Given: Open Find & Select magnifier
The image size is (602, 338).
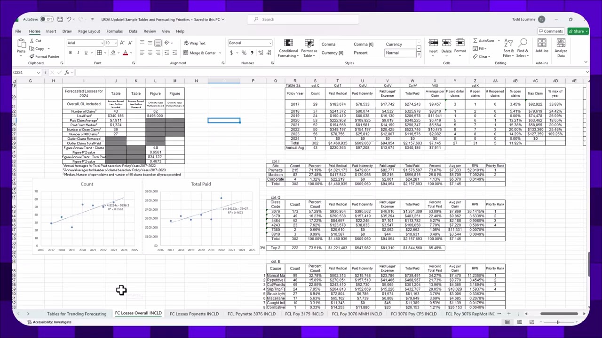Looking at the screenshot, I should click(523, 49).
